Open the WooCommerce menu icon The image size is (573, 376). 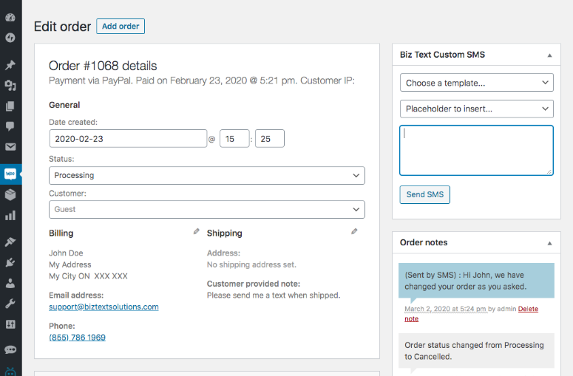(10, 174)
